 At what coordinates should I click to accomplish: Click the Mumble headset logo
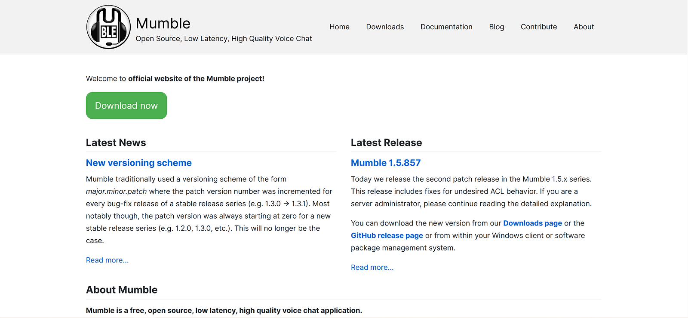pos(108,27)
